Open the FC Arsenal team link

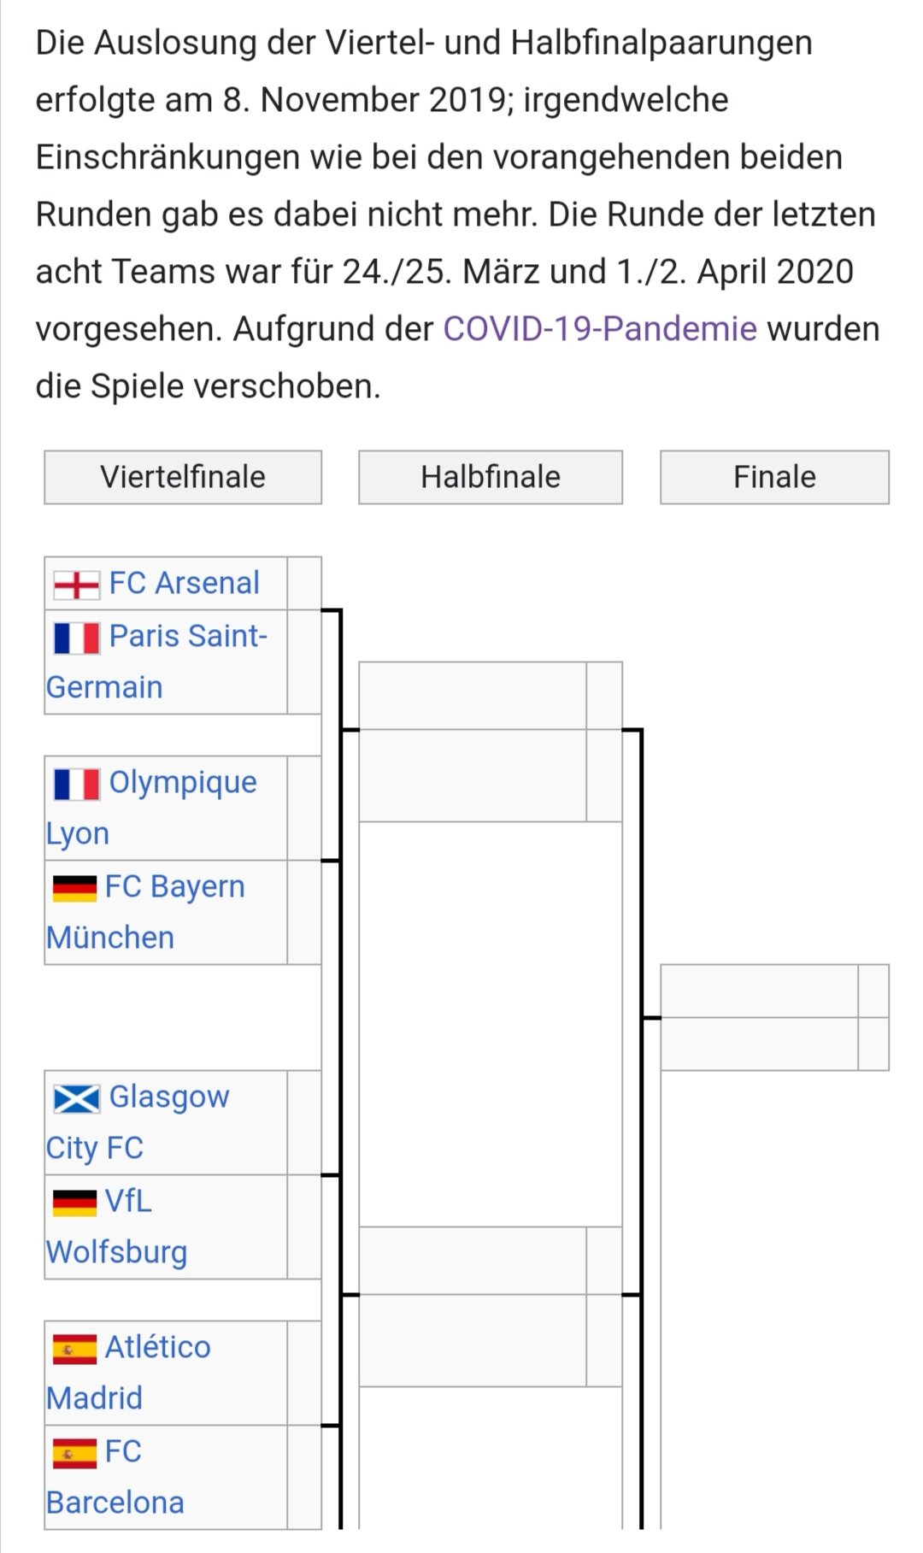[184, 583]
